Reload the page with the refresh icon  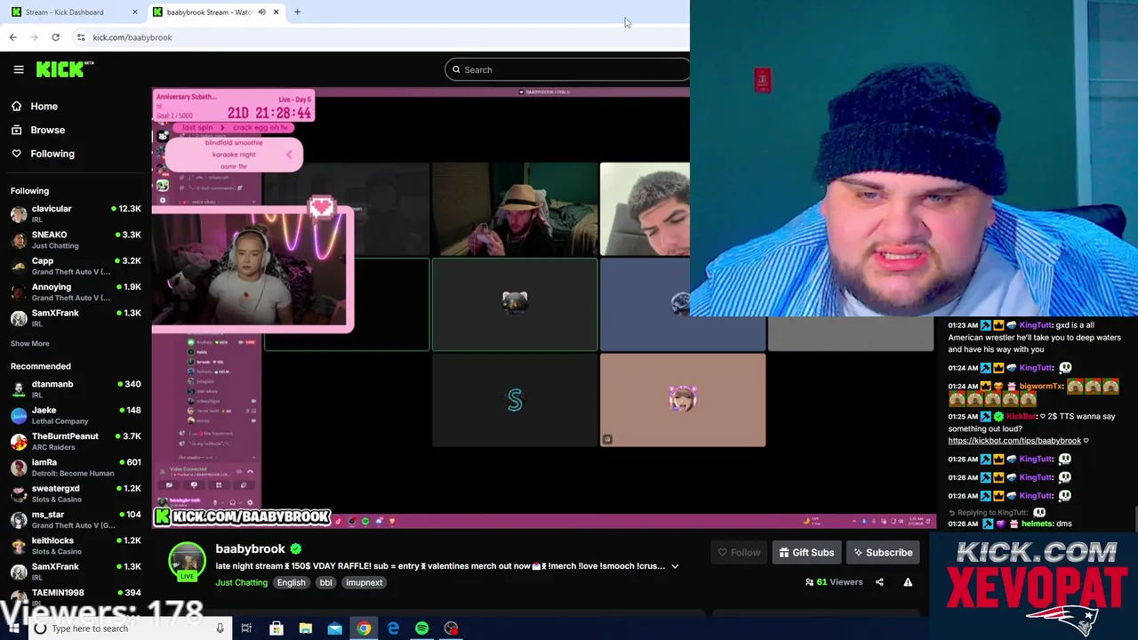[55, 37]
